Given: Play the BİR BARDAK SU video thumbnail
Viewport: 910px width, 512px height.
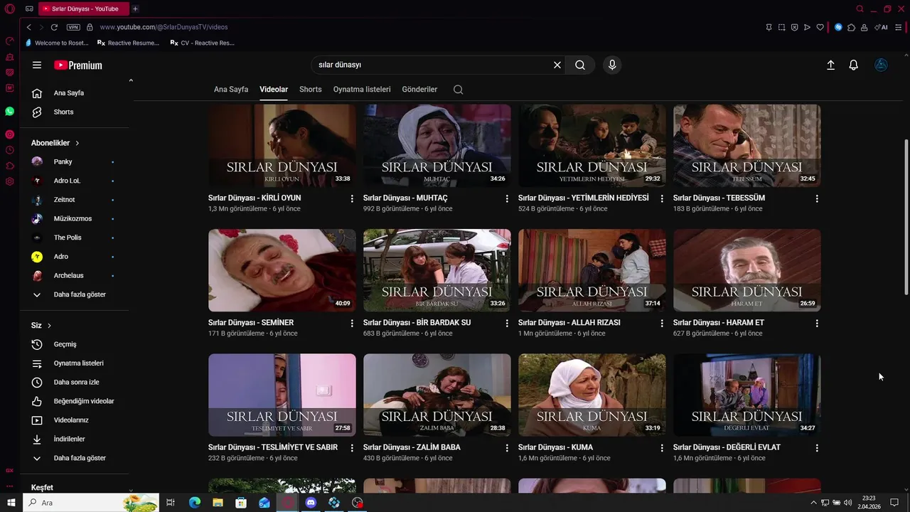Looking at the screenshot, I should (437, 270).
